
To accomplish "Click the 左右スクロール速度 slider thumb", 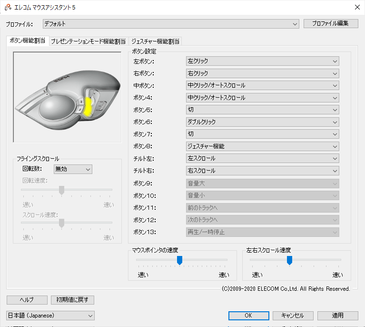I will [289, 260].
